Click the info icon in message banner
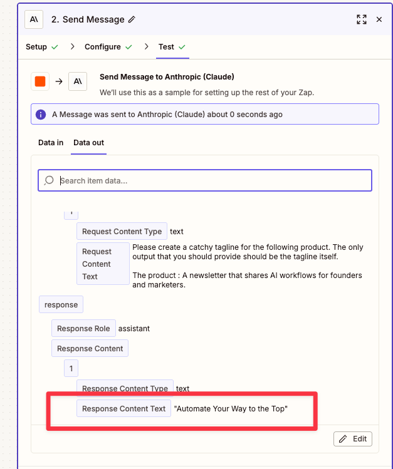This screenshot has height=469, width=393. click(x=41, y=115)
